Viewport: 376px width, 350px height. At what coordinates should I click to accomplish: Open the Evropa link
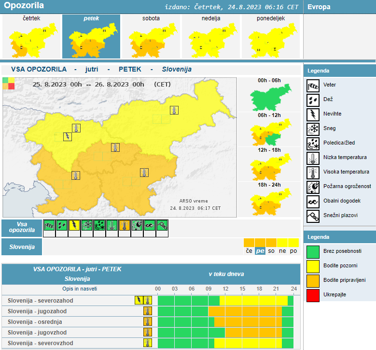(x=319, y=7)
